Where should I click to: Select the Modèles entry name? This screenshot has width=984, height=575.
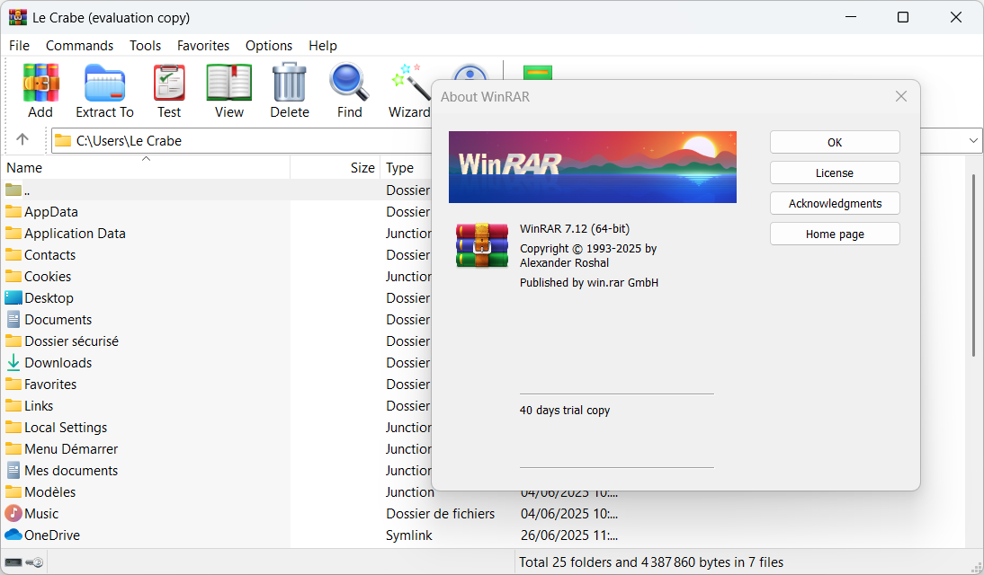pyautogui.click(x=50, y=492)
